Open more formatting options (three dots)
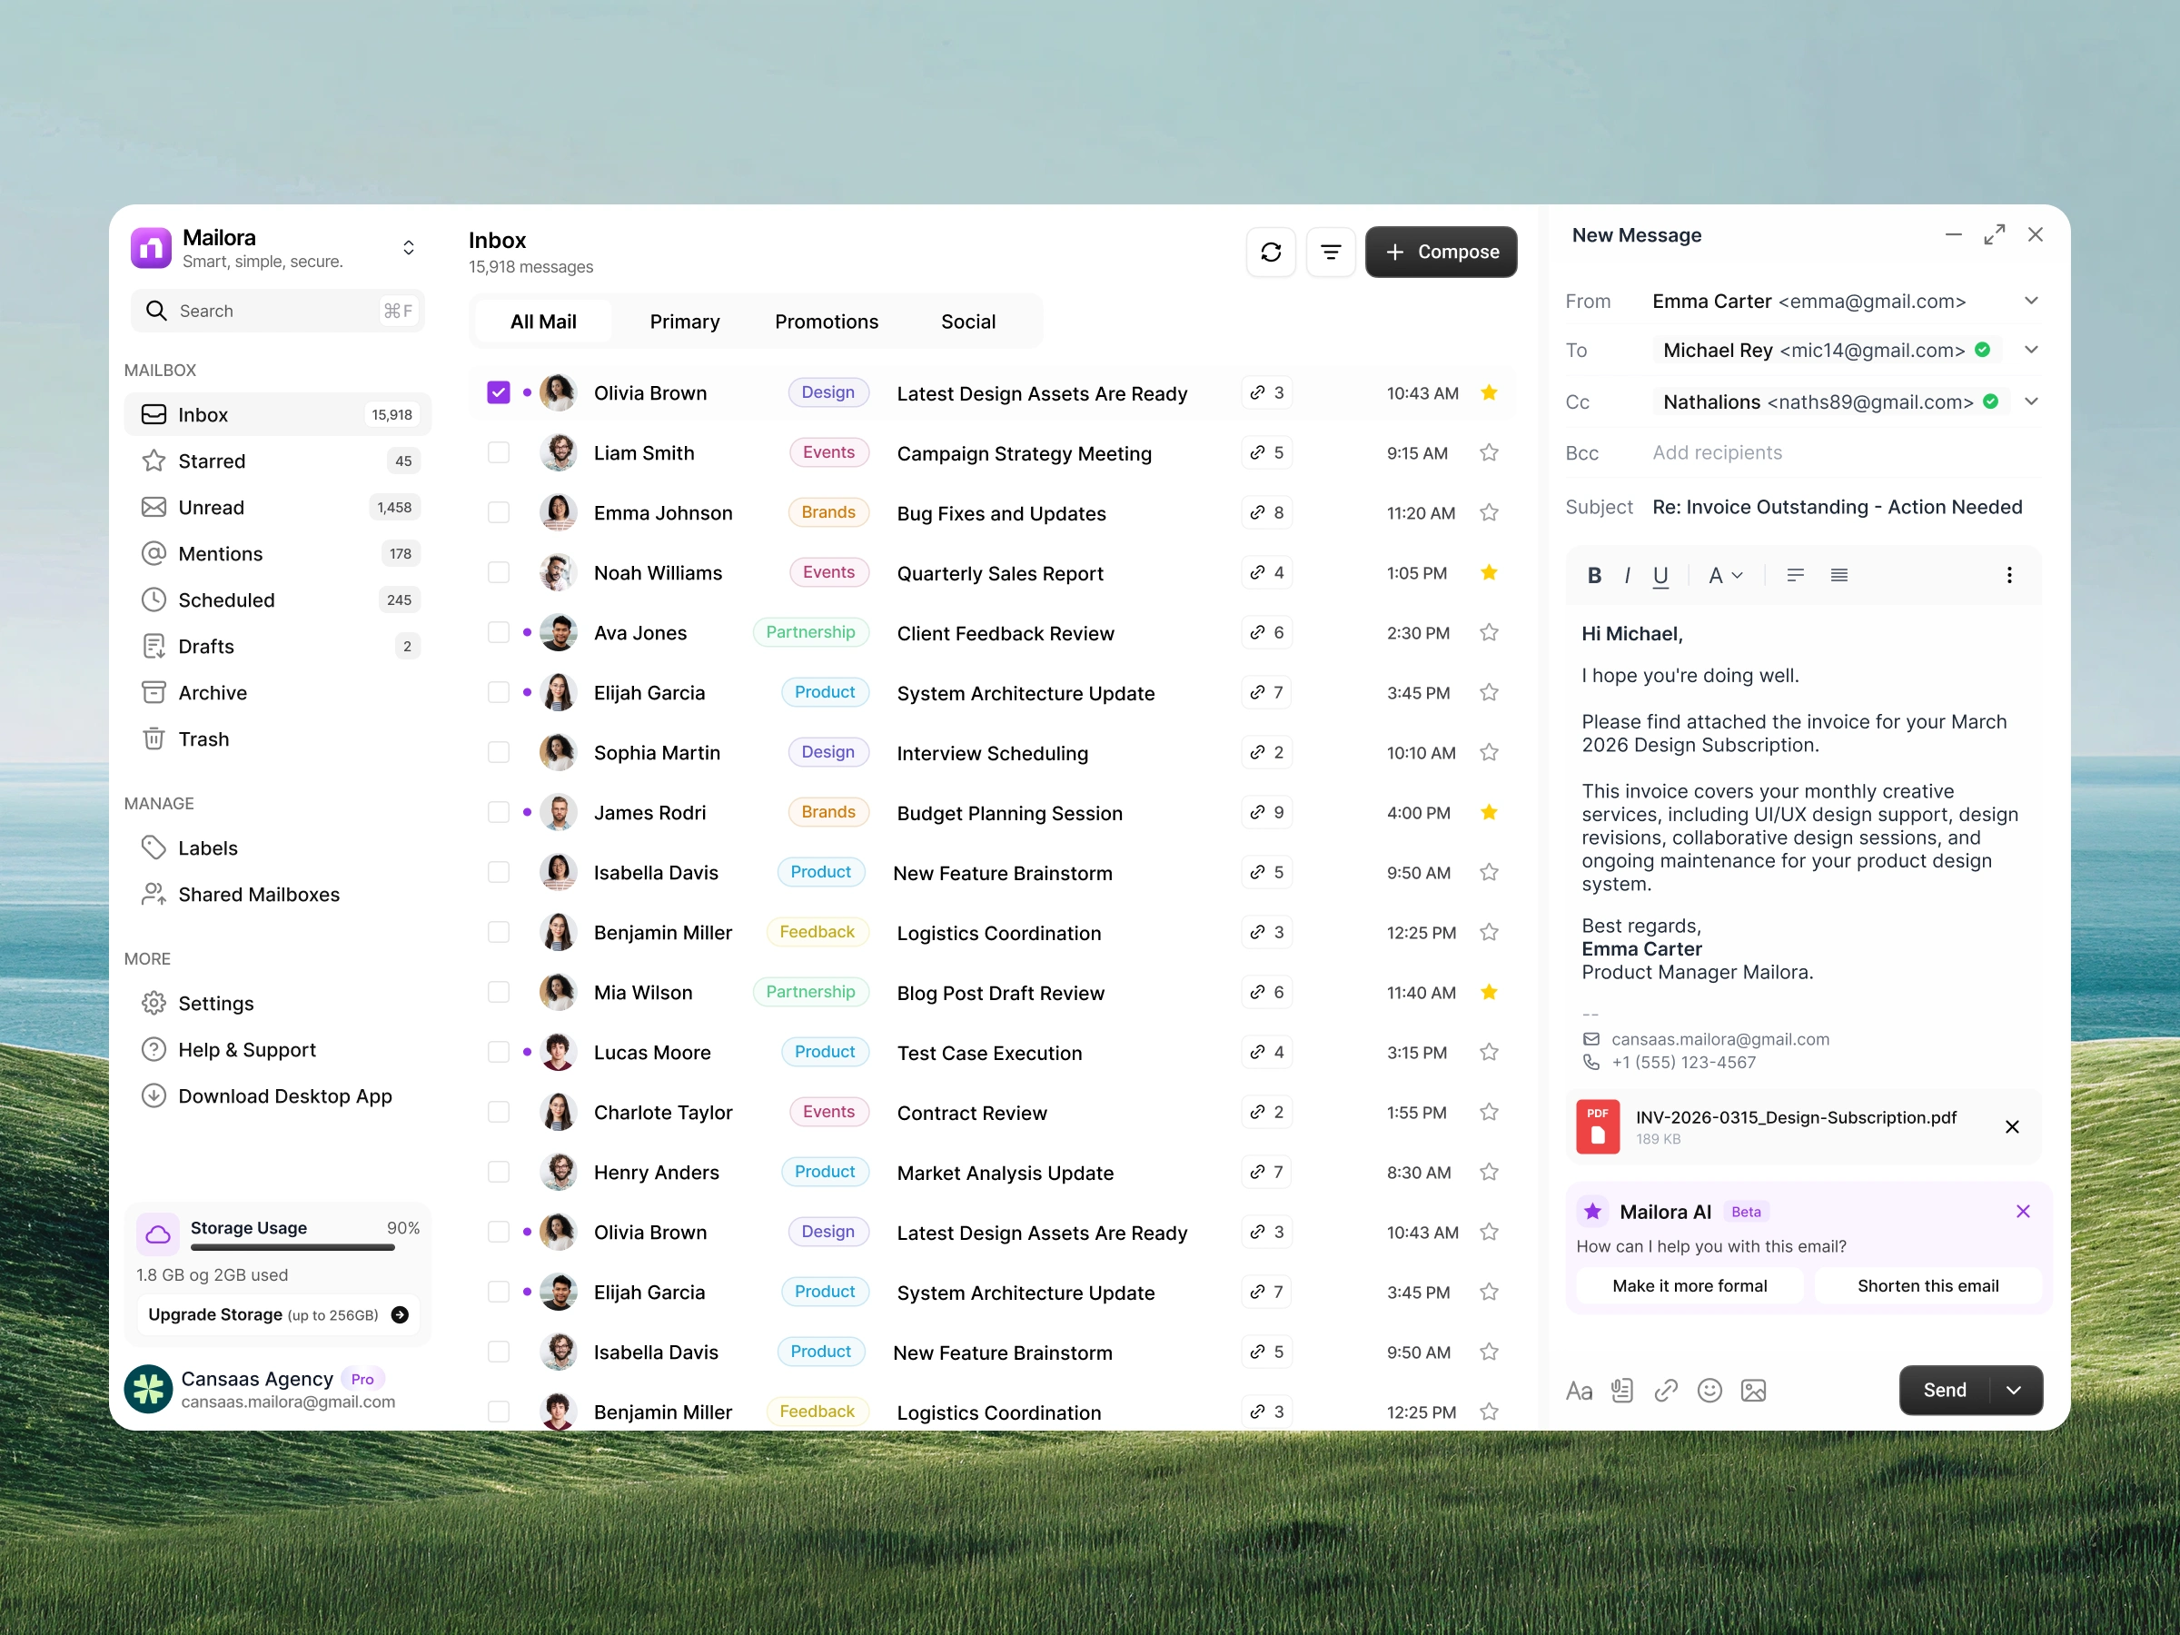The image size is (2180, 1635). (x=2009, y=576)
